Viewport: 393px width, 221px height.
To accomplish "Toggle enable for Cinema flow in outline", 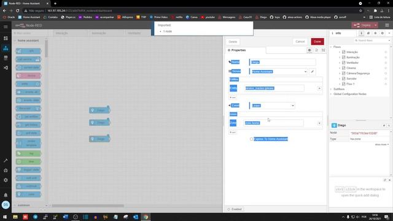I will point(386,68).
